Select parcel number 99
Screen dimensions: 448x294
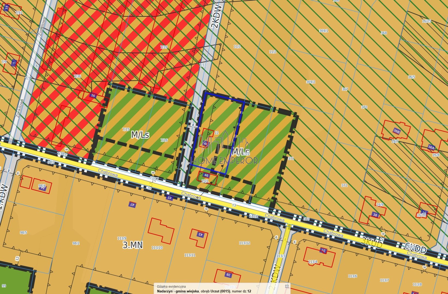(4, 286)
